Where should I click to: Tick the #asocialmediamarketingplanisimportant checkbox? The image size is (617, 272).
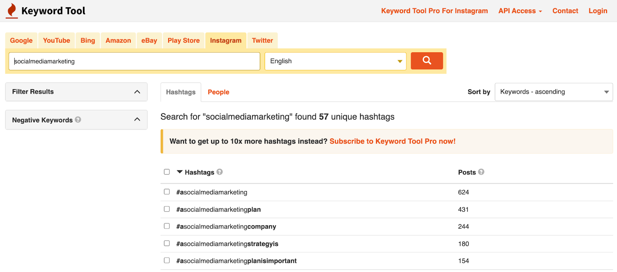tap(167, 260)
